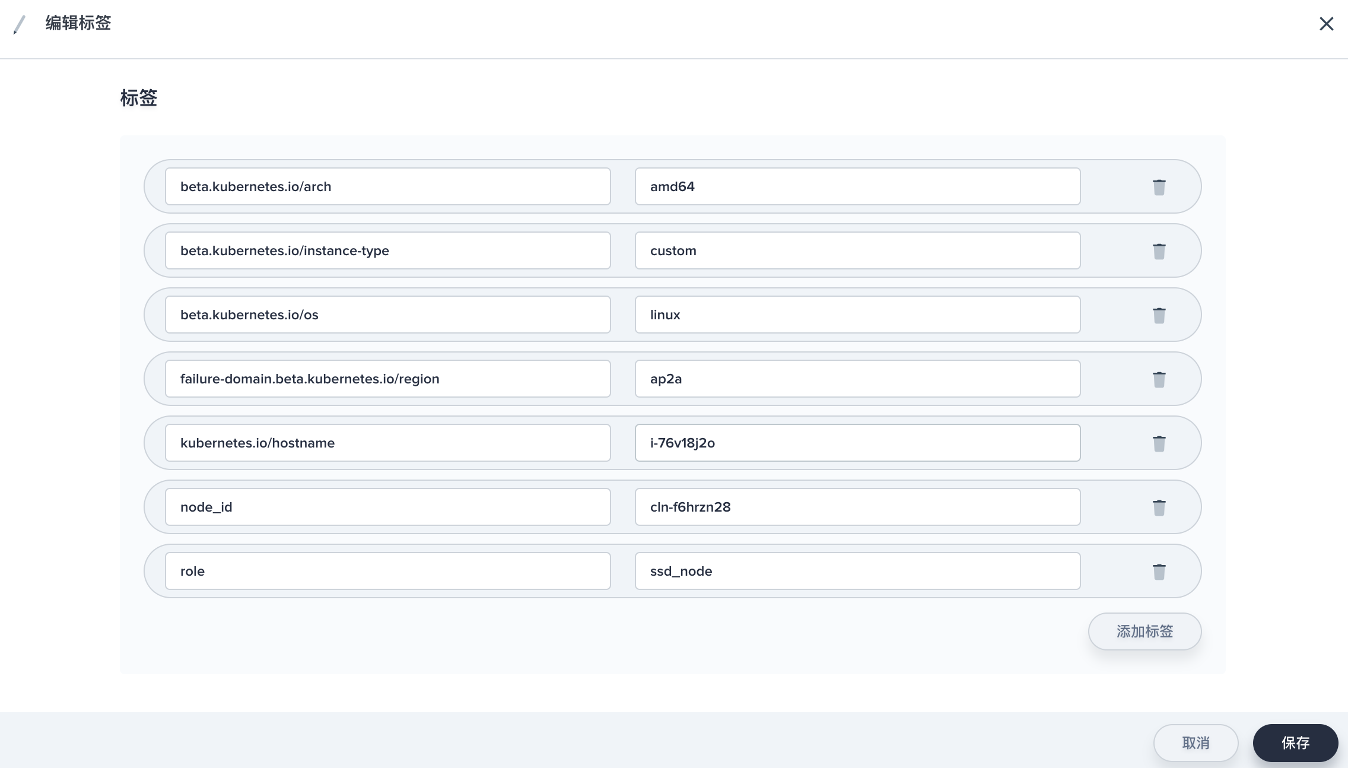This screenshot has height=768, width=1348.
Task: Edit the amd64 value field
Action: 857,186
